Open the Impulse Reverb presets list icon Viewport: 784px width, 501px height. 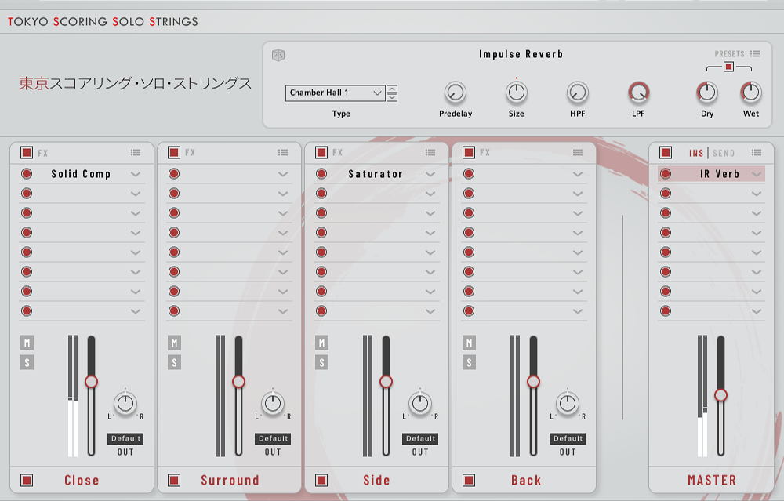coord(754,54)
